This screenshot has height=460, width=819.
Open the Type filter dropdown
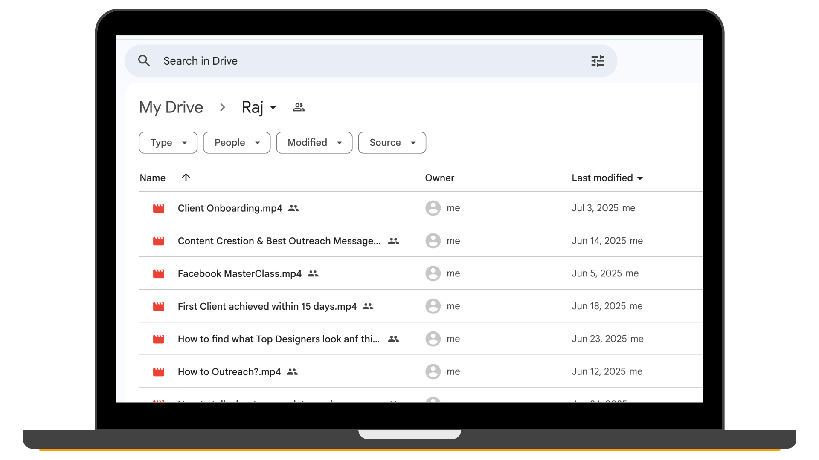tap(168, 143)
